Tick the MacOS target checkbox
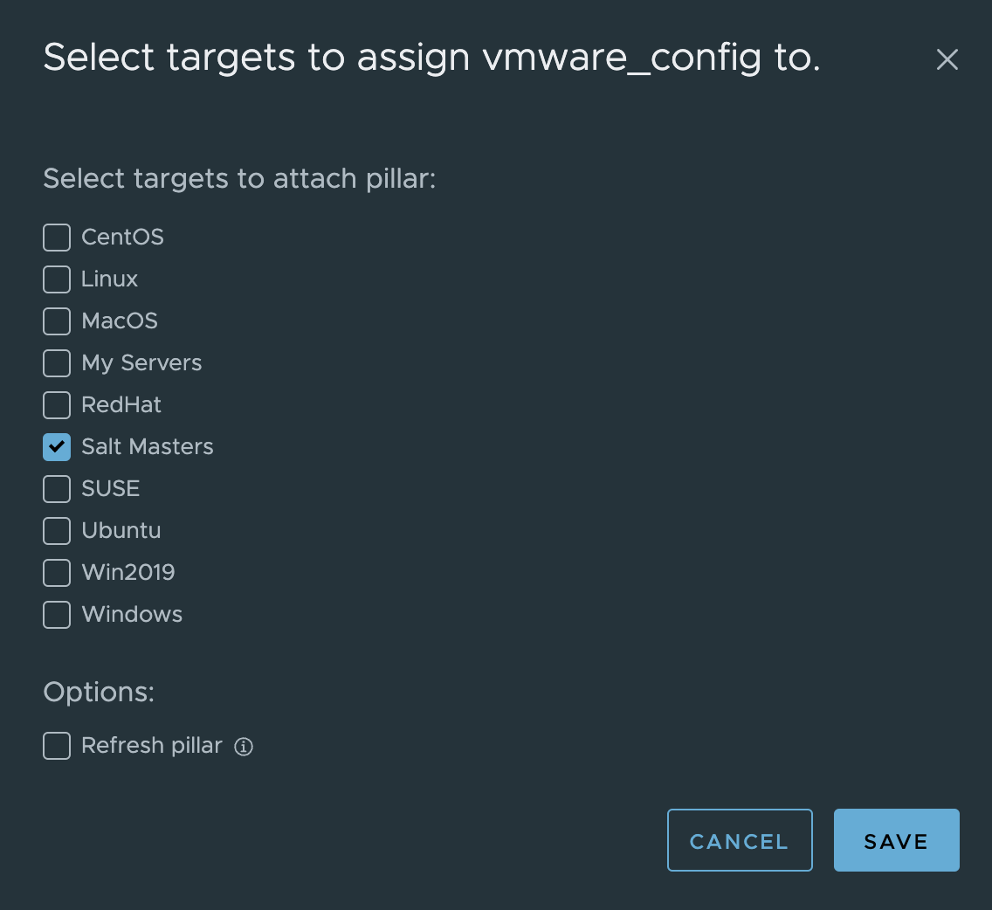 coord(57,321)
